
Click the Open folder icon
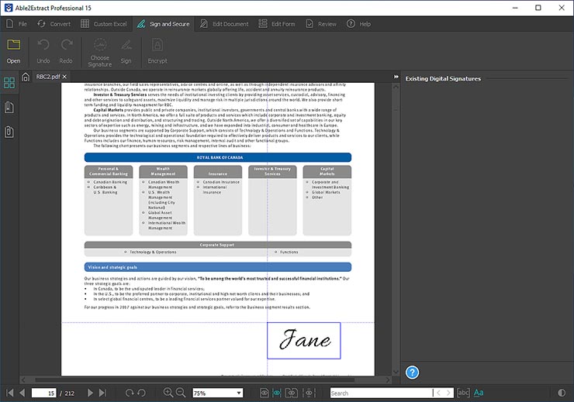pos(14,46)
